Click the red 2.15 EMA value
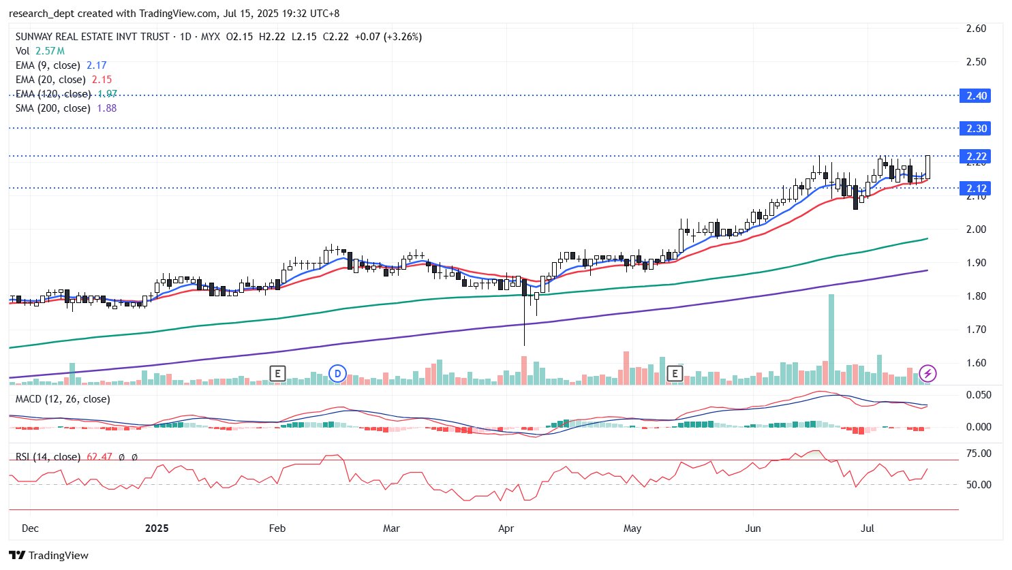Image resolution: width=1012 pixels, height=570 pixels. click(102, 80)
